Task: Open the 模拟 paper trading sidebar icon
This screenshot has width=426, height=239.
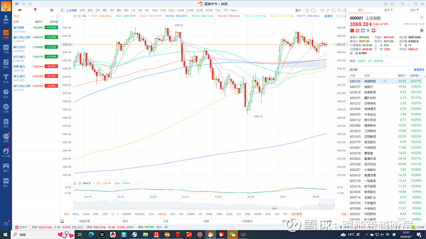Action: coord(6,167)
